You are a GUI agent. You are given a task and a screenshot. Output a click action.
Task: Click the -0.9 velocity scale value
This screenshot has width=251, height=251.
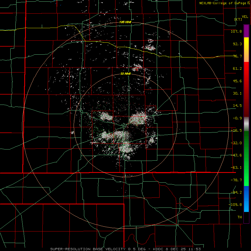pyautogui.click(x=237, y=118)
